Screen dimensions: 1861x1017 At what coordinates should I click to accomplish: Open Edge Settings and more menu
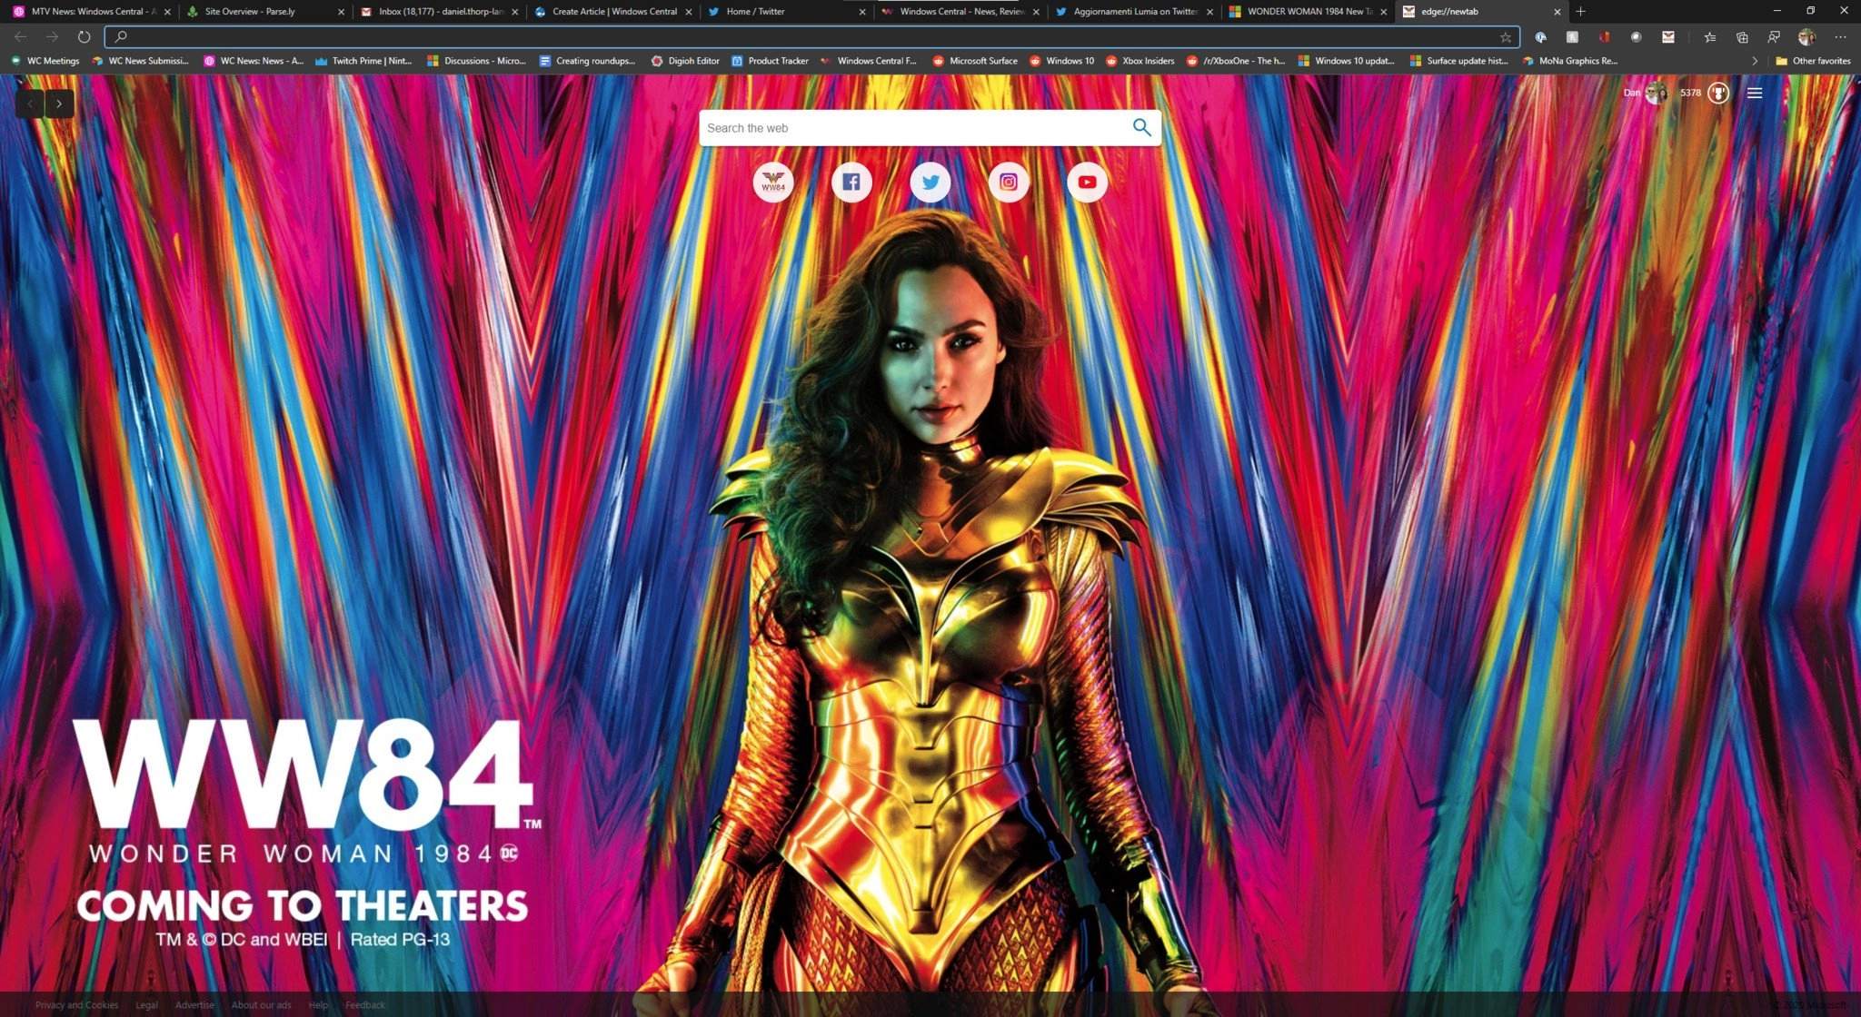pos(1840,37)
